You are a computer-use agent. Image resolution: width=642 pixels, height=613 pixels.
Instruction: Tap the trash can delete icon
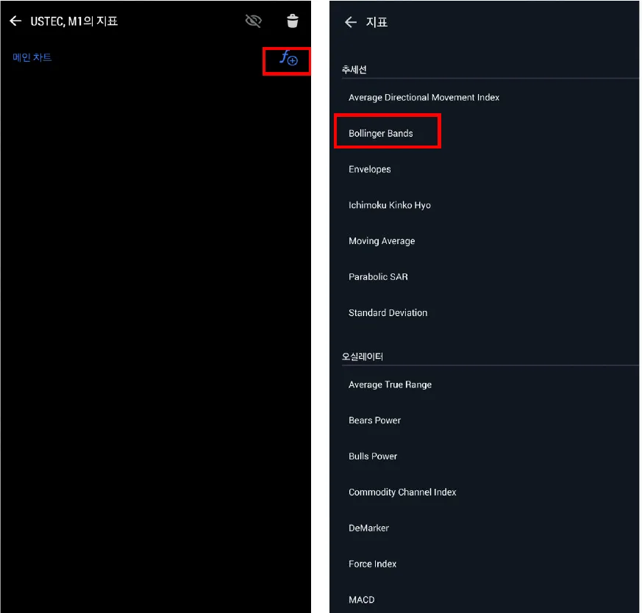point(293,21)
